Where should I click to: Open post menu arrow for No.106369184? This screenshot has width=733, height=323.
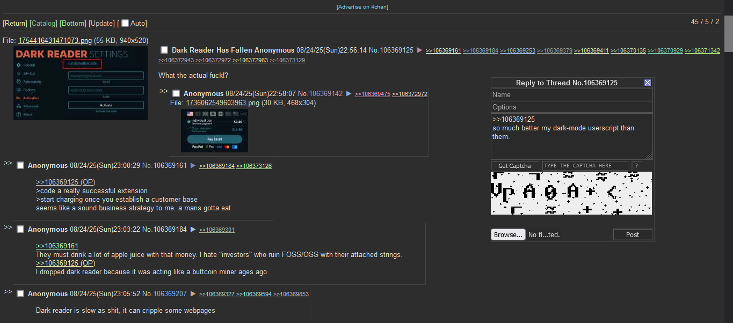[x=193, y=229]
